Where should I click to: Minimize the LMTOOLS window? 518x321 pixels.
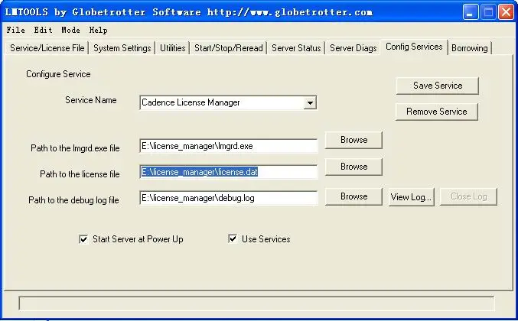pos(471,12)
